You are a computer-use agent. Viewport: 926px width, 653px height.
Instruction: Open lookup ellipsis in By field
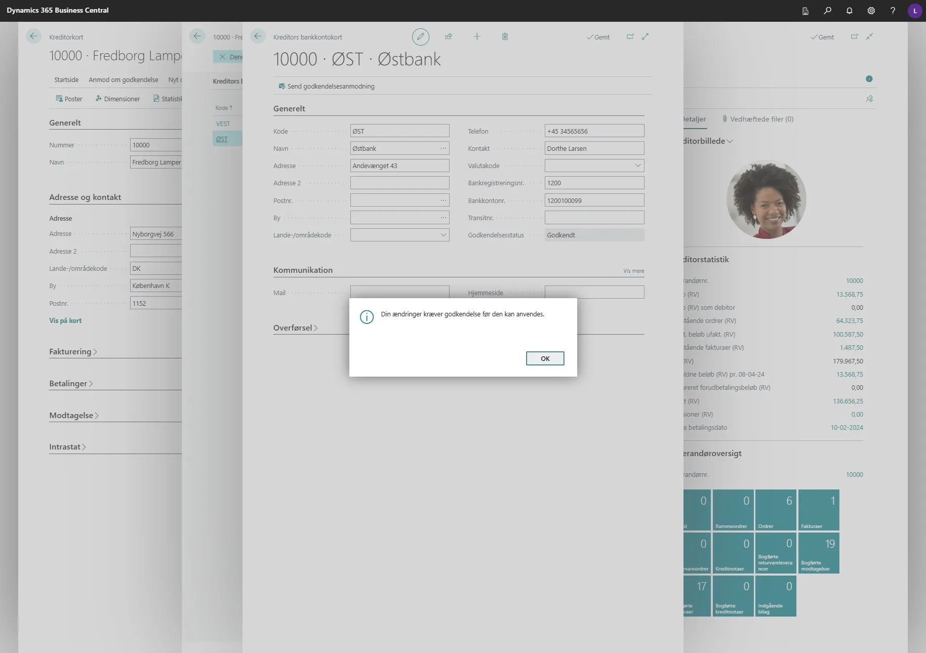tap(444, 218)
